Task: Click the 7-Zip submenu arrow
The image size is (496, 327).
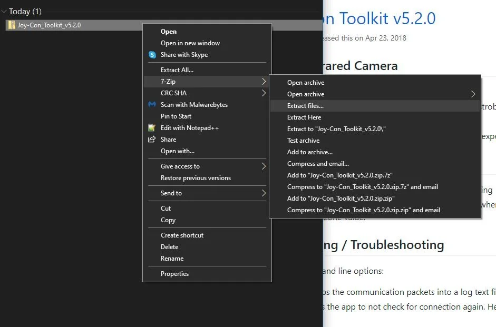Action: [x=264, y=82]
